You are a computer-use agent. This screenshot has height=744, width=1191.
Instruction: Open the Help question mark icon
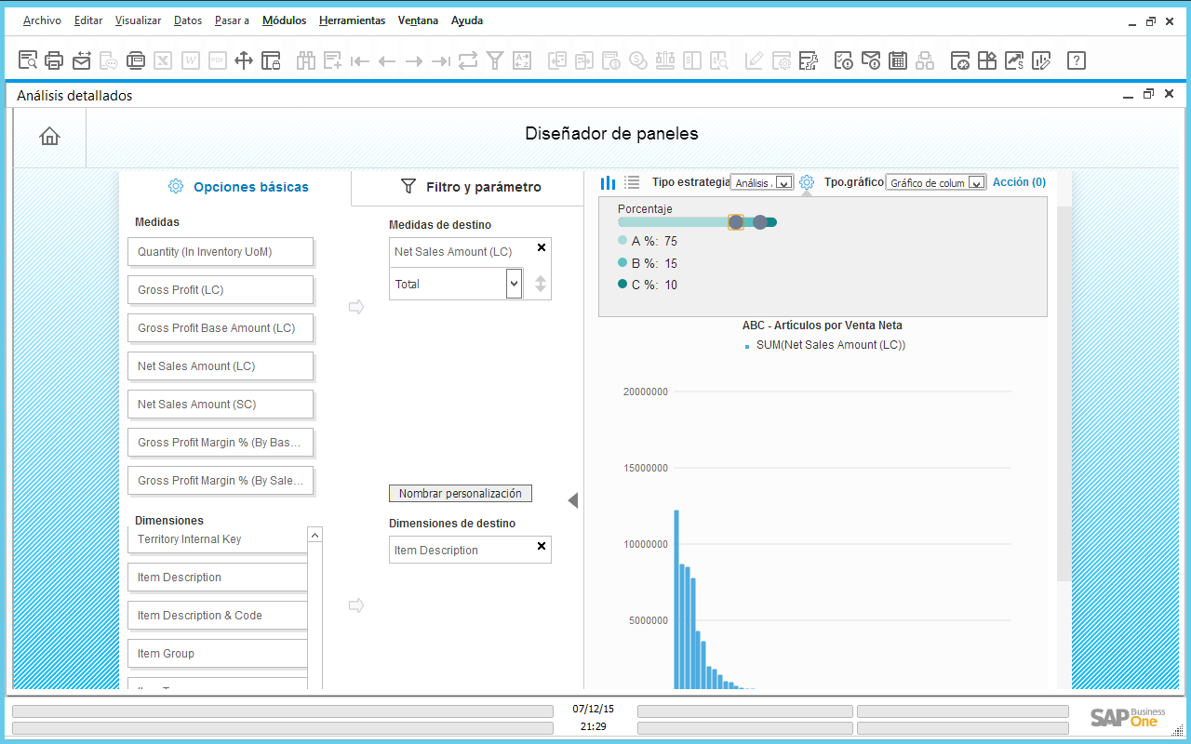click(1077, 60)
